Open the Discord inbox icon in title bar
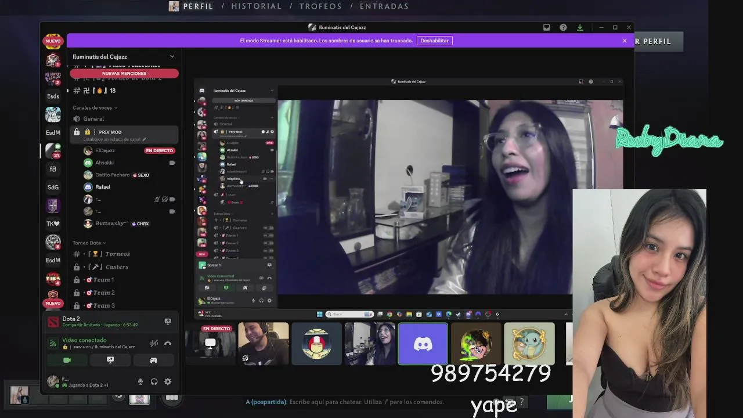Image resolution: width=743 pixels, height=418 pixels. 546,27
